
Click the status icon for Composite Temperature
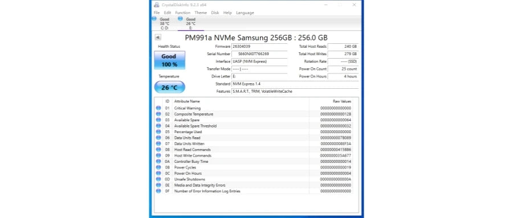click(158, 114)
